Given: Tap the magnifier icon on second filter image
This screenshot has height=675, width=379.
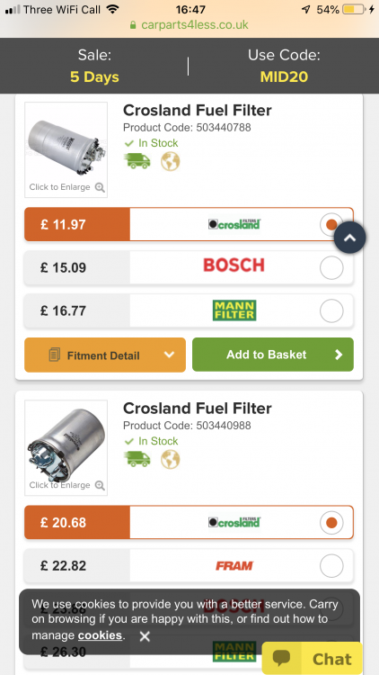Looking at the screenshot, I should (x=100, y=485).
